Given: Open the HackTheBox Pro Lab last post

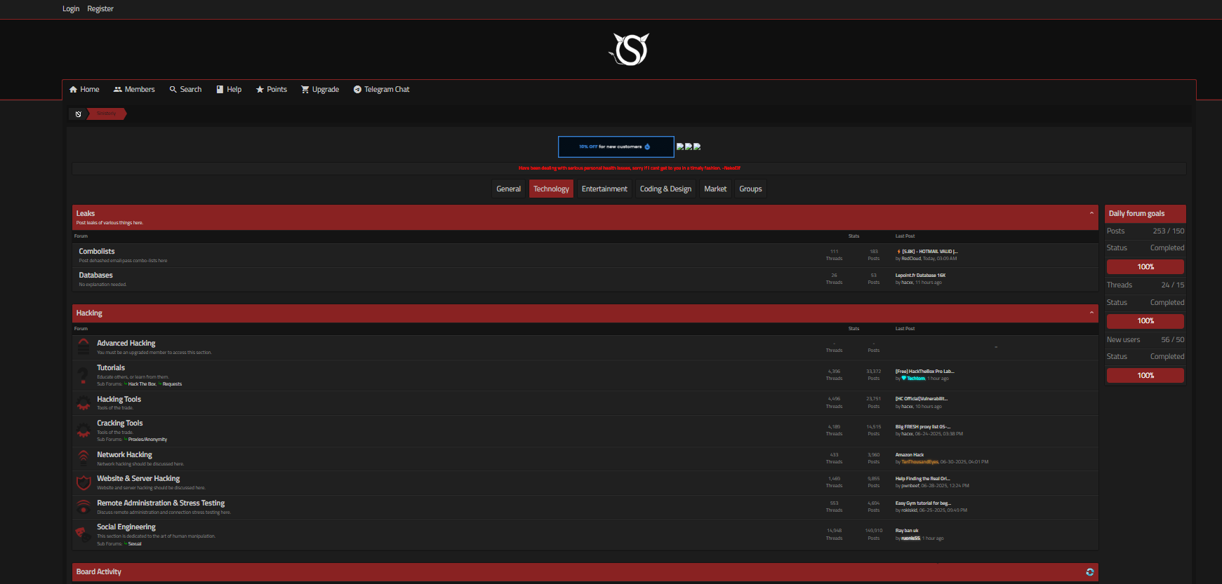Looking at the screenshot, I should coord(924,372).
